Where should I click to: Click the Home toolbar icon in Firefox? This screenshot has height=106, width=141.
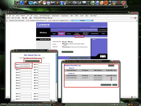pyautogui.click(x=19, y=18)
